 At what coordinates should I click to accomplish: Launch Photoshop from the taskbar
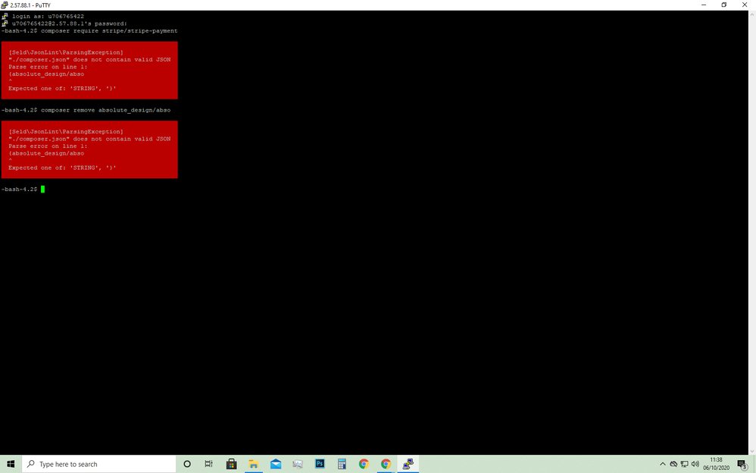320,464
